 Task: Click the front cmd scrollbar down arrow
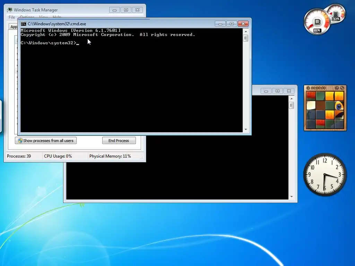pos(246,130)
